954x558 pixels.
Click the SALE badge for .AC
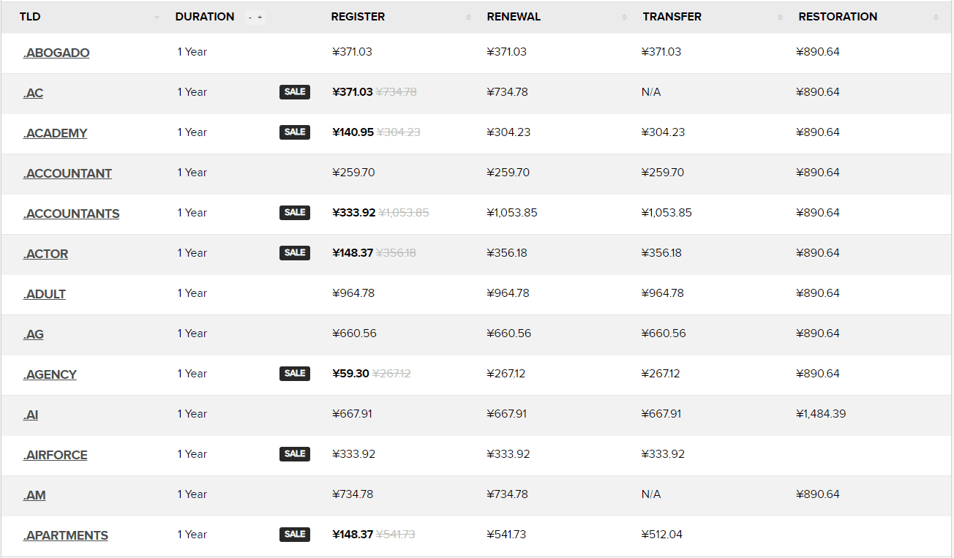tap(295, 92)
